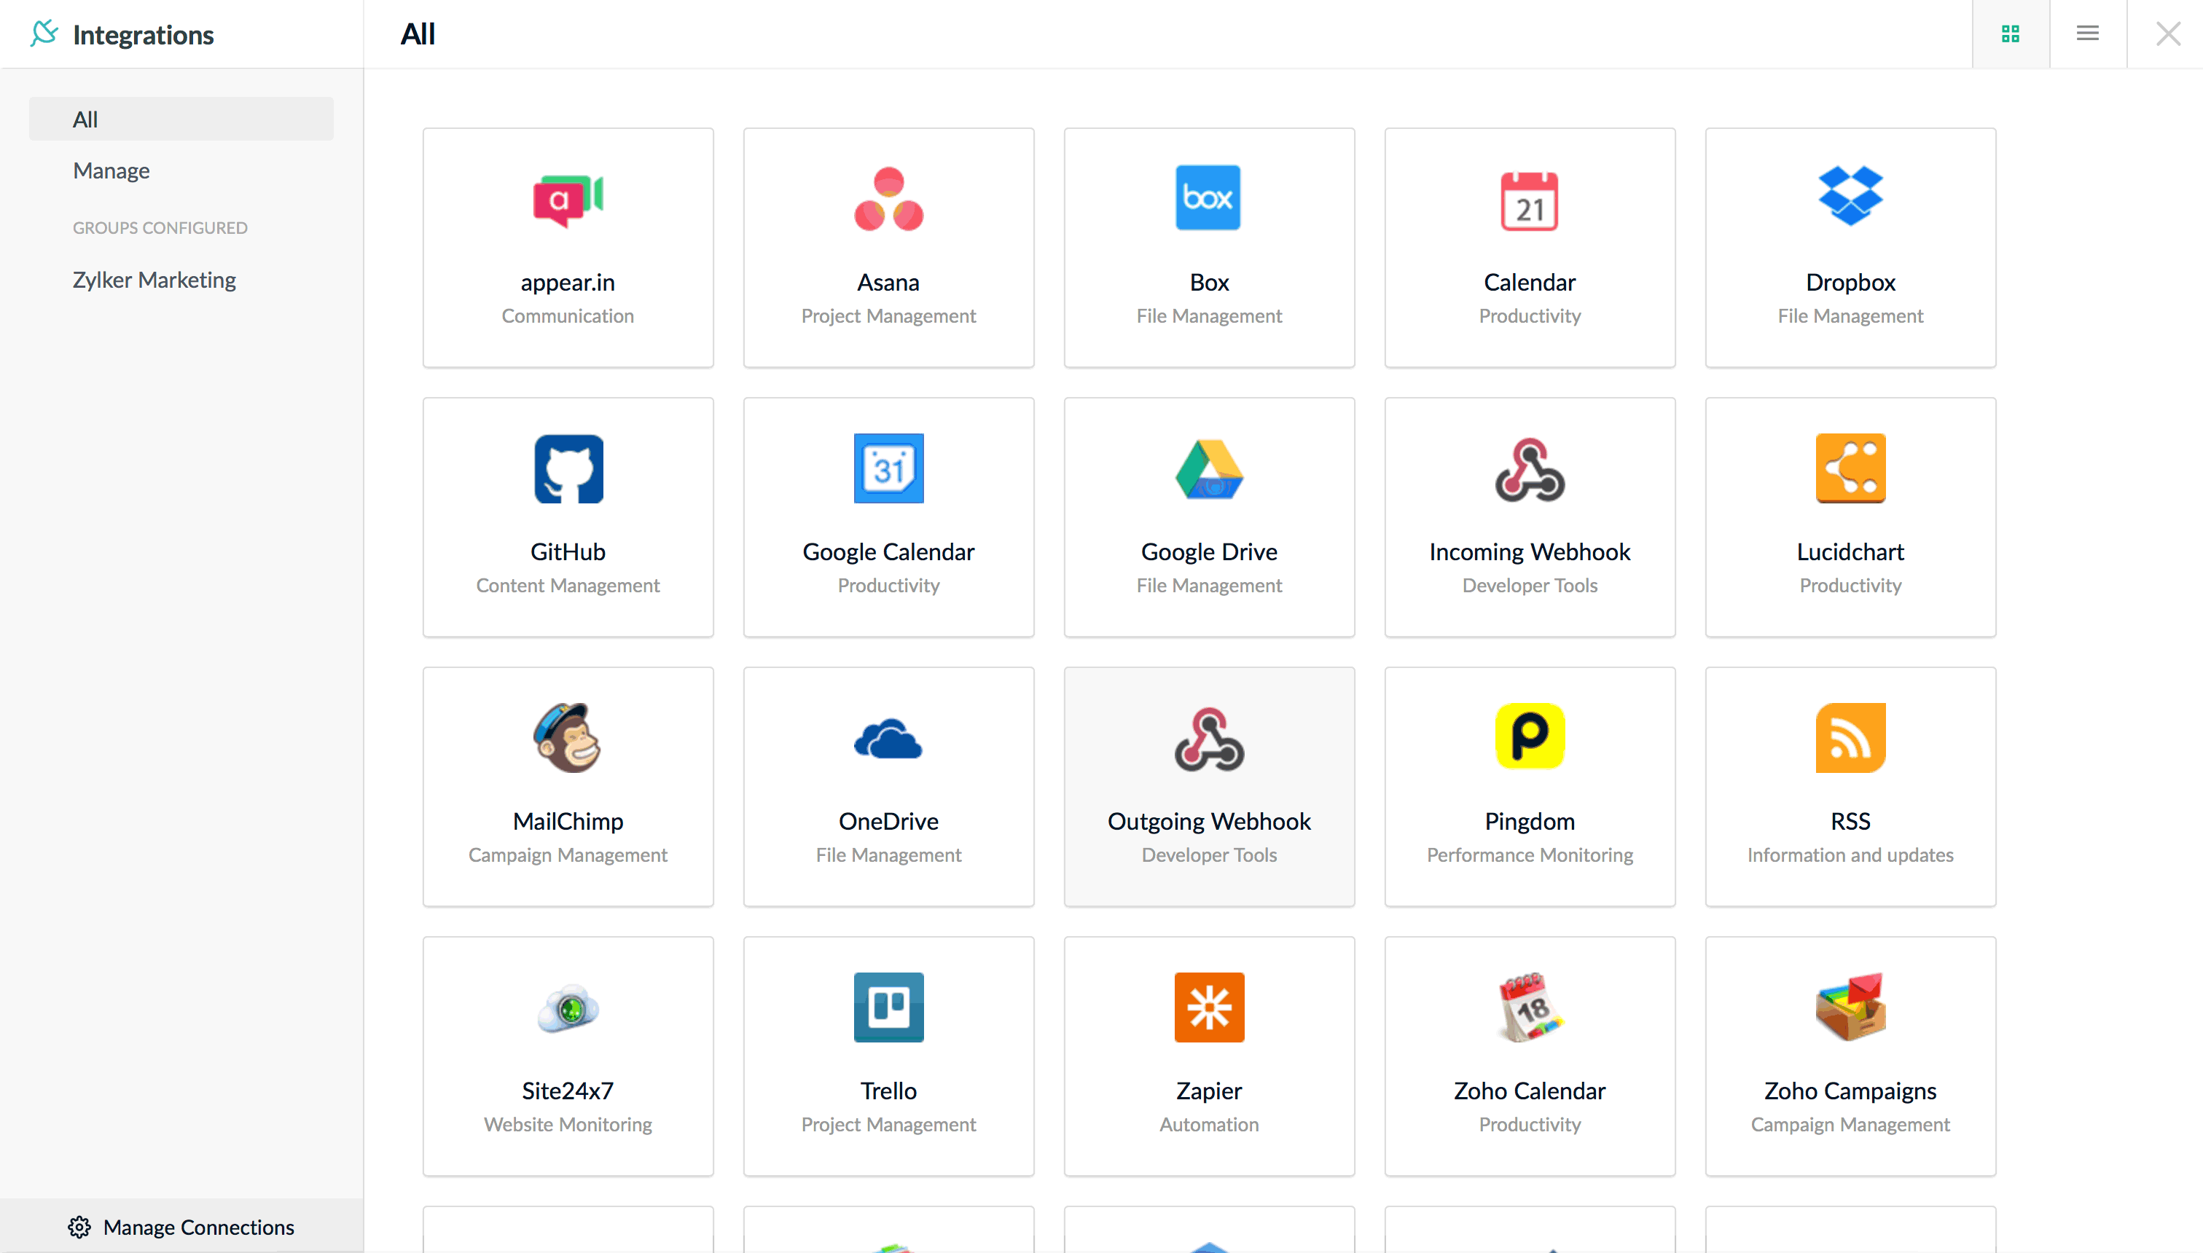The height and width of the screenshot is (1253, 2203).
Task: Select the Manage section in sidebar
Action: [111, 170]
